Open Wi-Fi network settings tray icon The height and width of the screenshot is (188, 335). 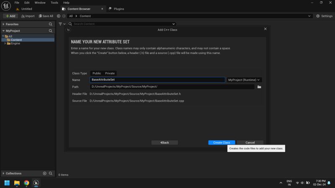(297, 183)
